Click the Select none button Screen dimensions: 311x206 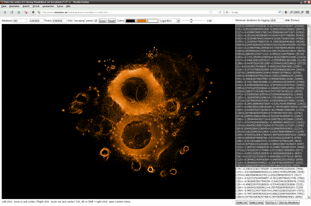click(x=257, y=203)
